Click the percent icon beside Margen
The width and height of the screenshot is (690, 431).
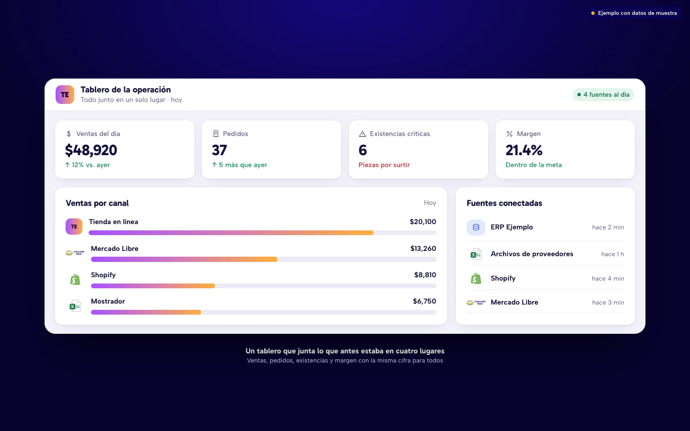coord(509,134)
